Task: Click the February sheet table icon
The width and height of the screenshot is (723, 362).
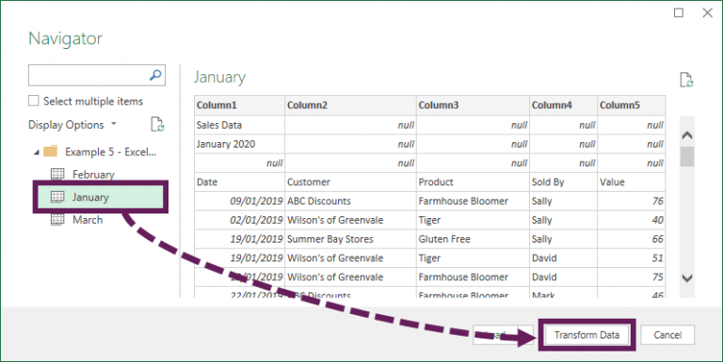Action: click(x=57, y=174)
